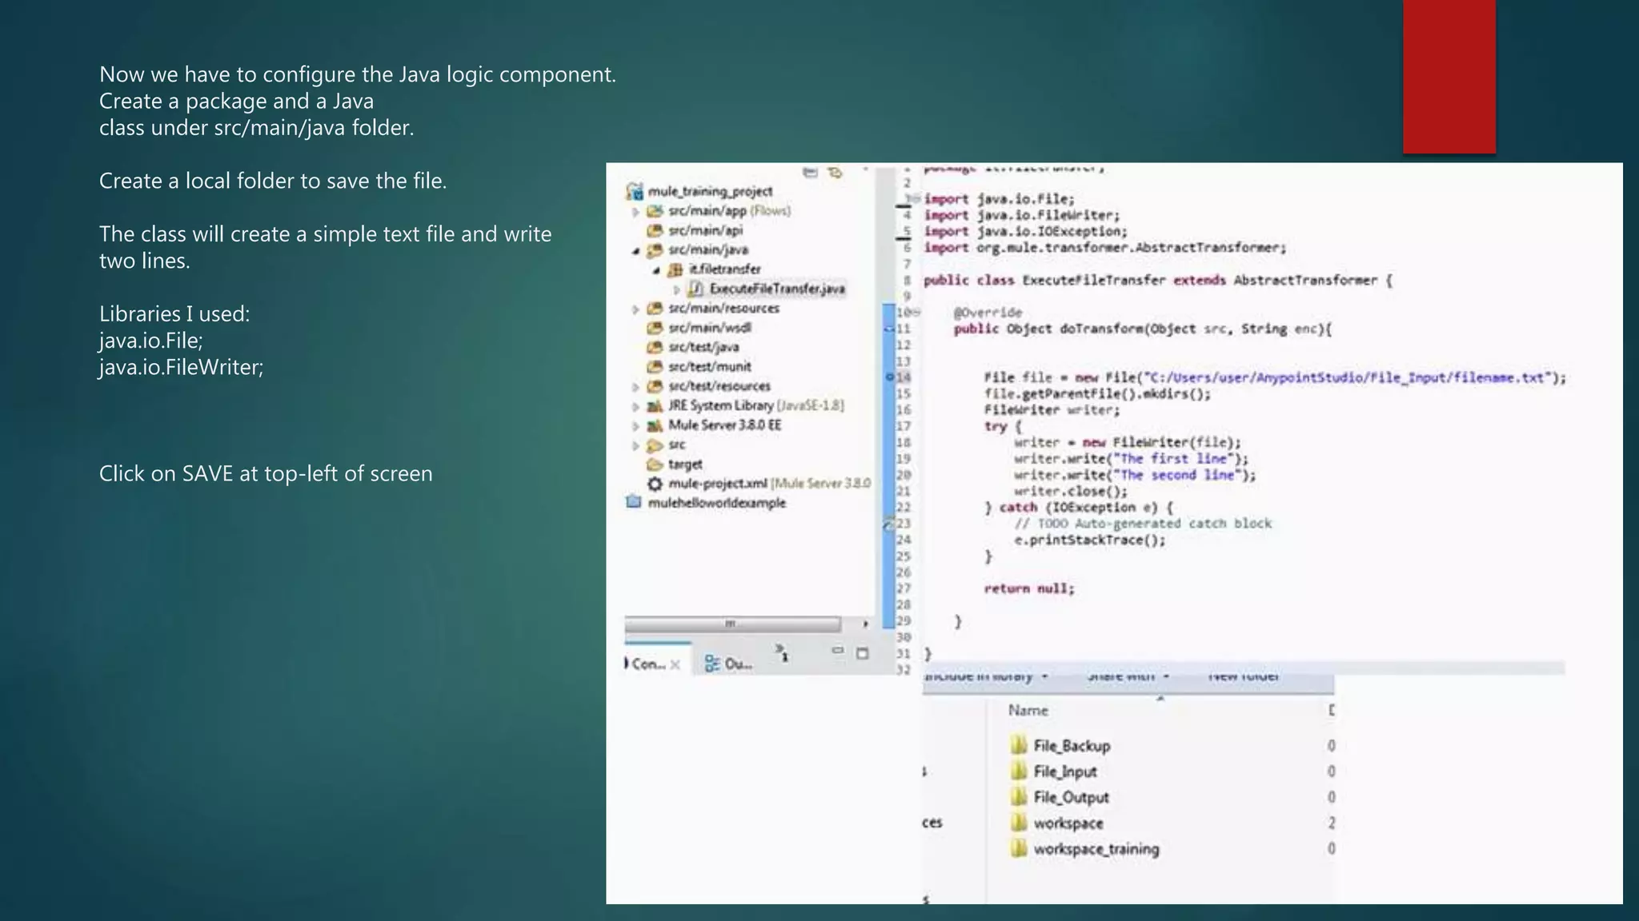Expand the src/test/resources folder arrow

pyautogui.click(x=635, y=387)
